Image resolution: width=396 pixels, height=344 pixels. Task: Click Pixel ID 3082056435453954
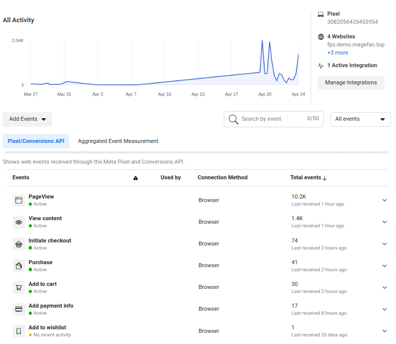click(353, 22)
